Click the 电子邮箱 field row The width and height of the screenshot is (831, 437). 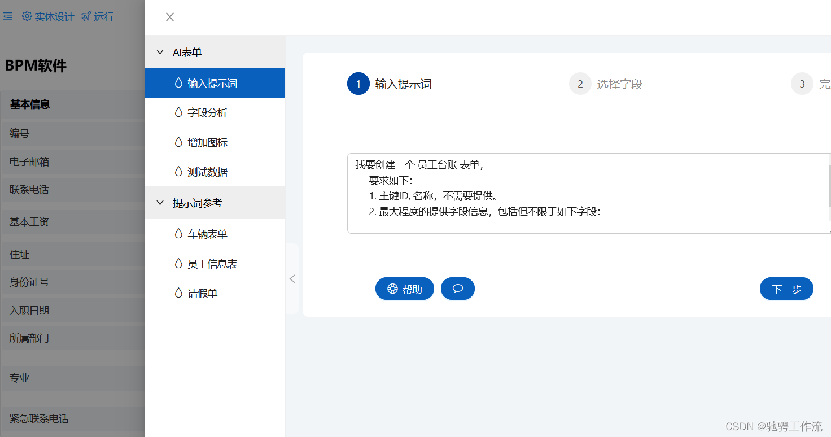(72, 161)
